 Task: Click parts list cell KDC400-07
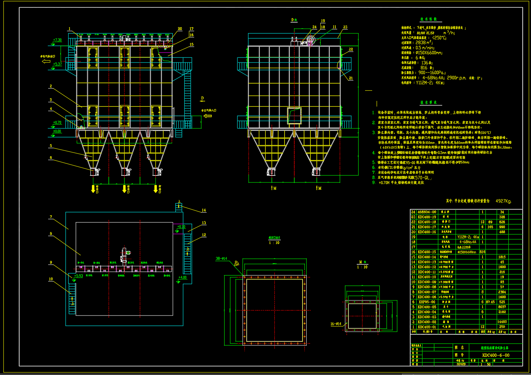click(427, 292)
